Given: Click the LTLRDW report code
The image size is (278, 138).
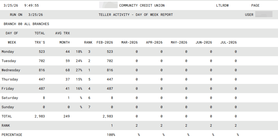Looking at the screenshot, I should click(222, 6).
